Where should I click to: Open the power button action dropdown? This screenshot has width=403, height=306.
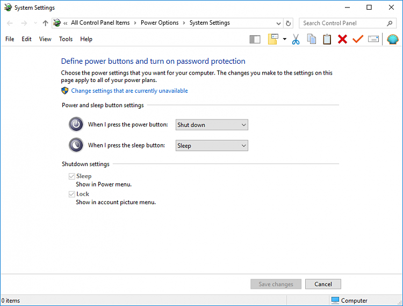[212, 125]
